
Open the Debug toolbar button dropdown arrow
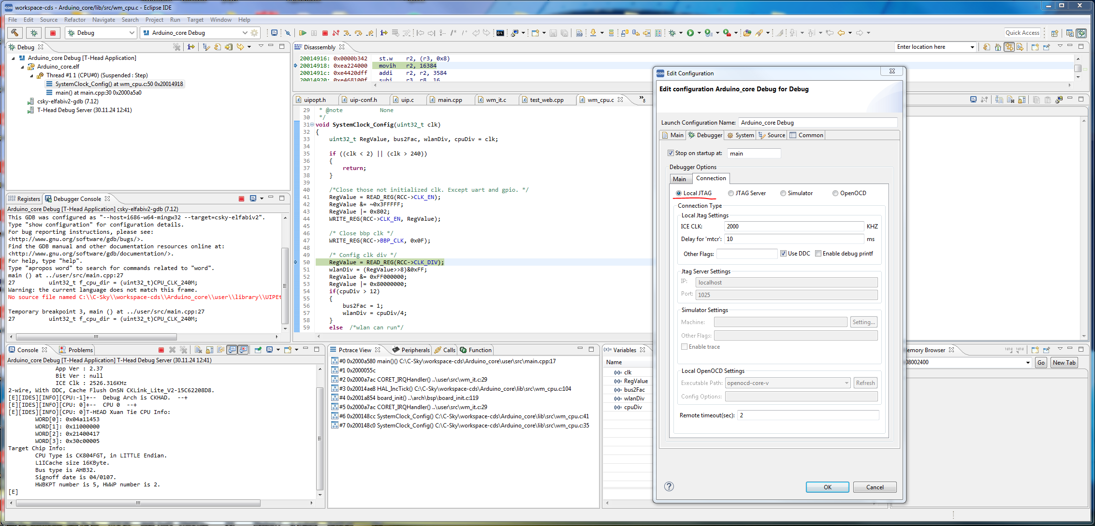(x=681, y=33)
